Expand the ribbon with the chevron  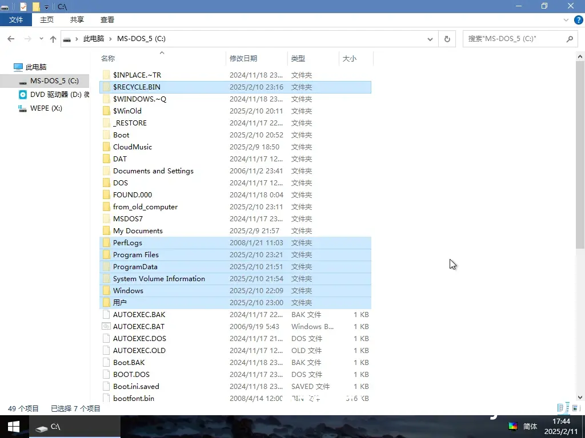566,20
